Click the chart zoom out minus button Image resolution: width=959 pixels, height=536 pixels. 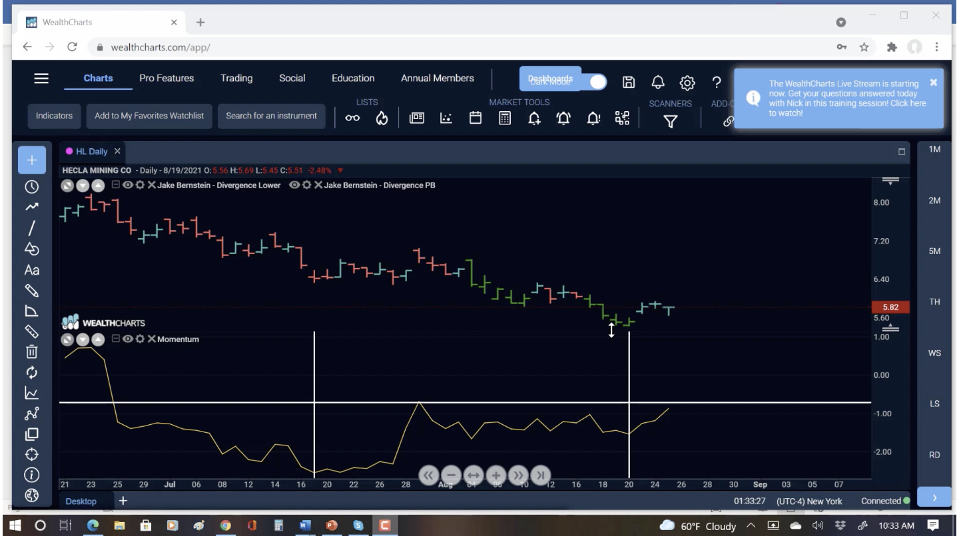(x=451, y=475)
